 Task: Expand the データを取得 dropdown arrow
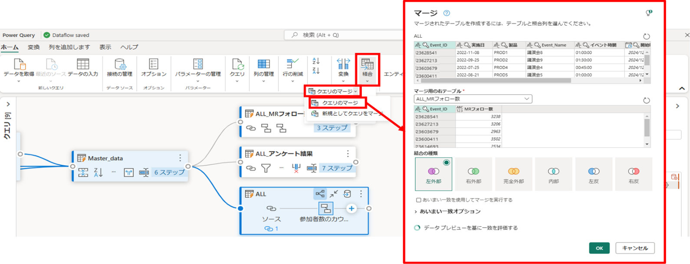click(x=19, y=81)
